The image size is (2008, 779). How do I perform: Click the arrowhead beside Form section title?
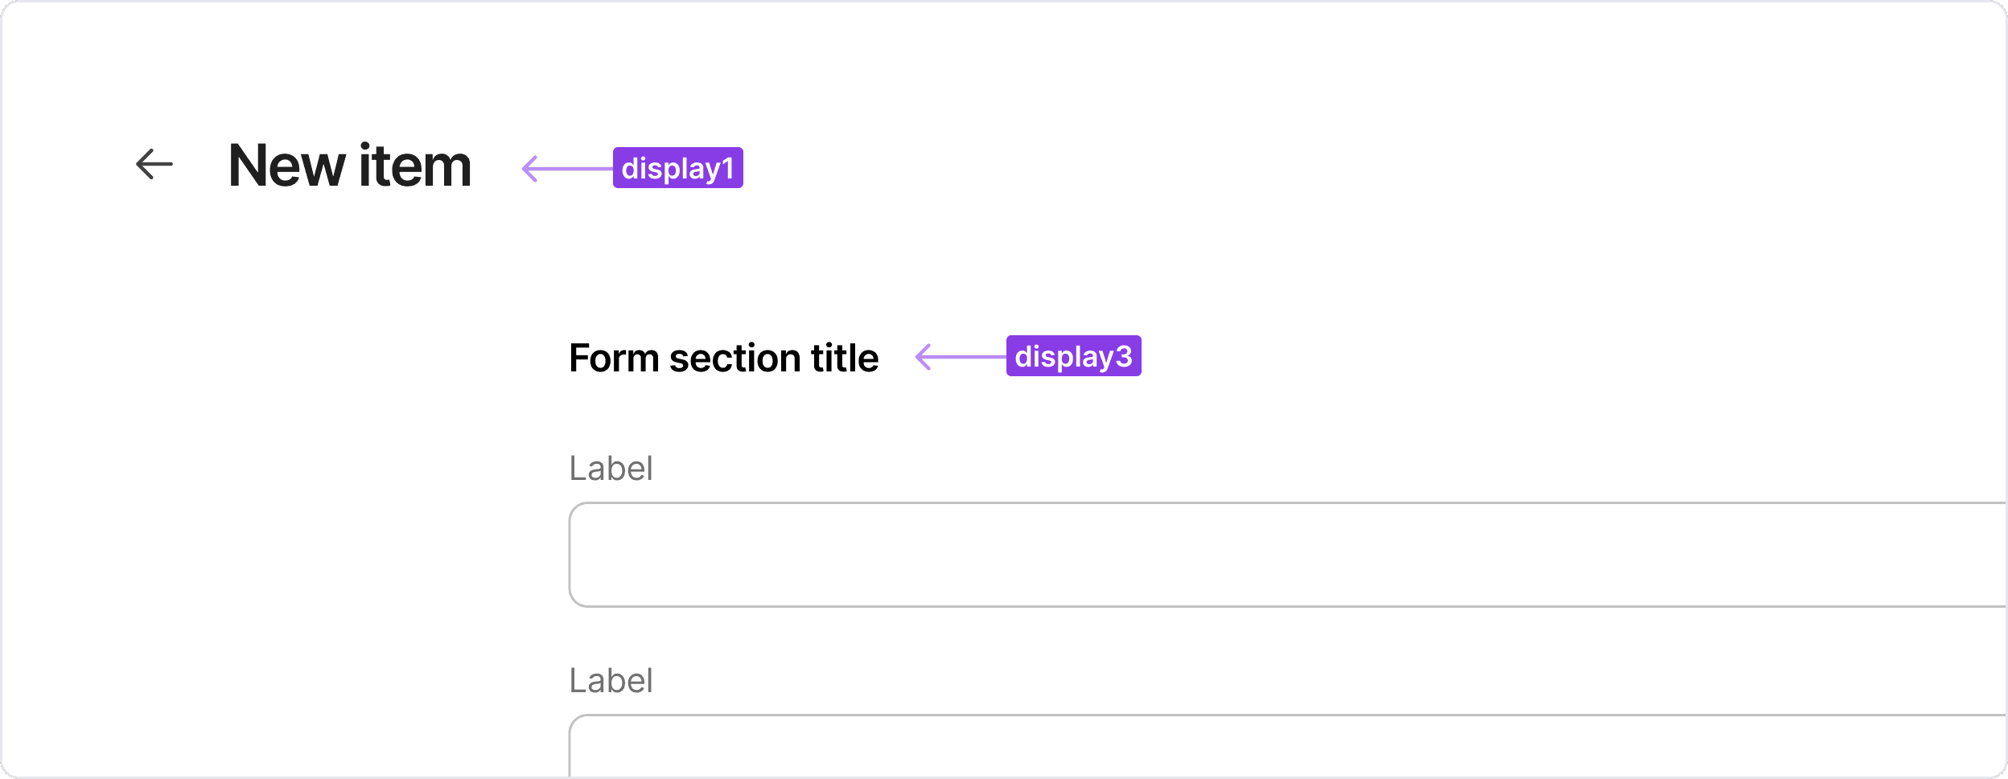pyautogui.click(x=925, y=359)
